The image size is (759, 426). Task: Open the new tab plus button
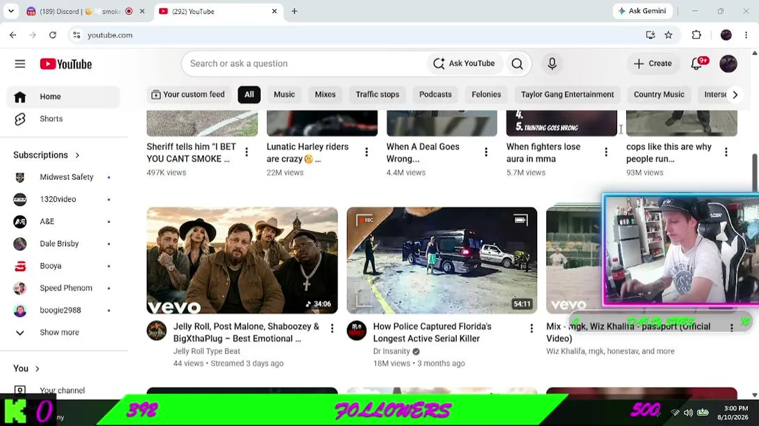point(294,11)
